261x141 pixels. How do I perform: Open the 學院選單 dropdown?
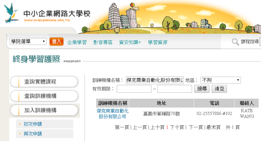[x=28, y=41]
